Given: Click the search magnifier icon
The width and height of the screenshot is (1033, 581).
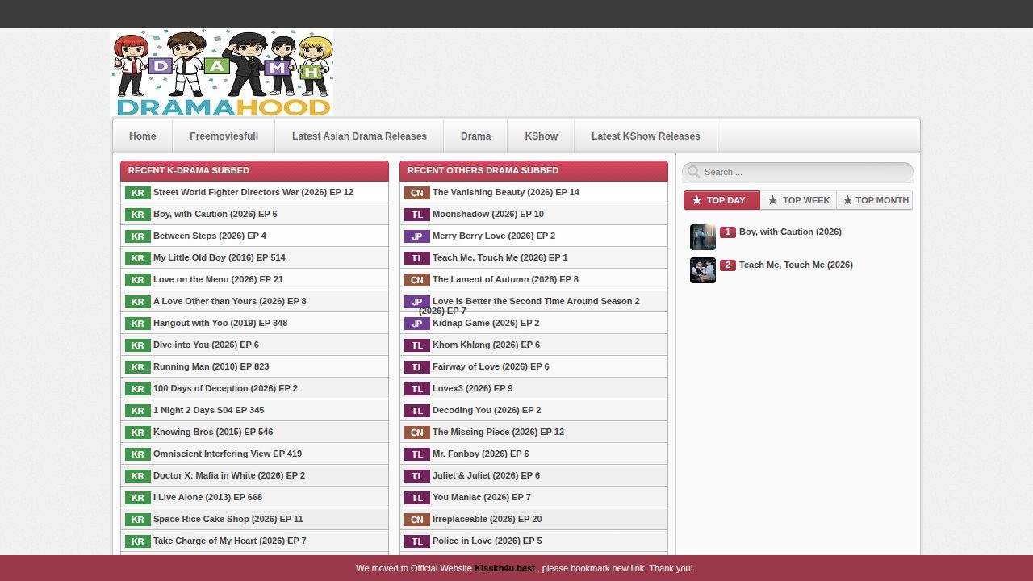Looking at the screenshot, I should (x=694, y=172).
